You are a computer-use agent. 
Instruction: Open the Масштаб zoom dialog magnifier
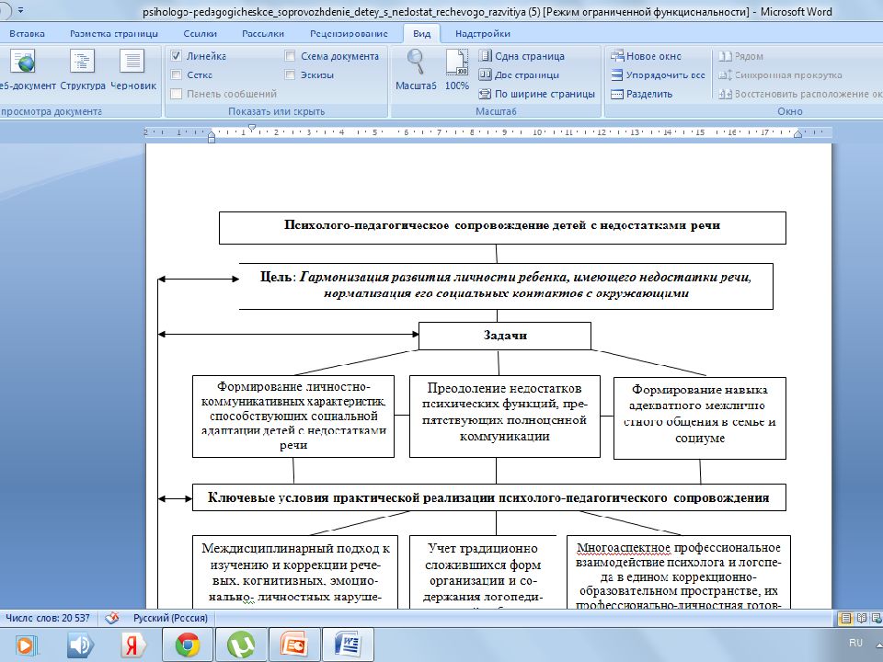416,69
